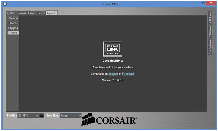Select General in options sidebar
The height and width of the screenshot is (131, 218).
pyautogui.click(x=13, y=18)
